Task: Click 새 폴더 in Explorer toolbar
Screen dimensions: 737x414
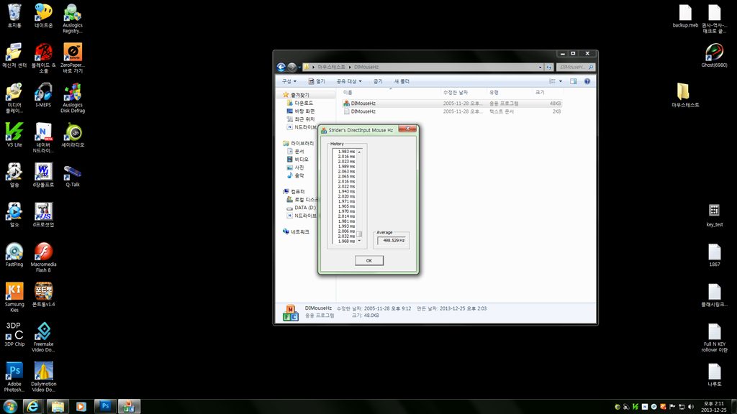Action: click(402, 81)
